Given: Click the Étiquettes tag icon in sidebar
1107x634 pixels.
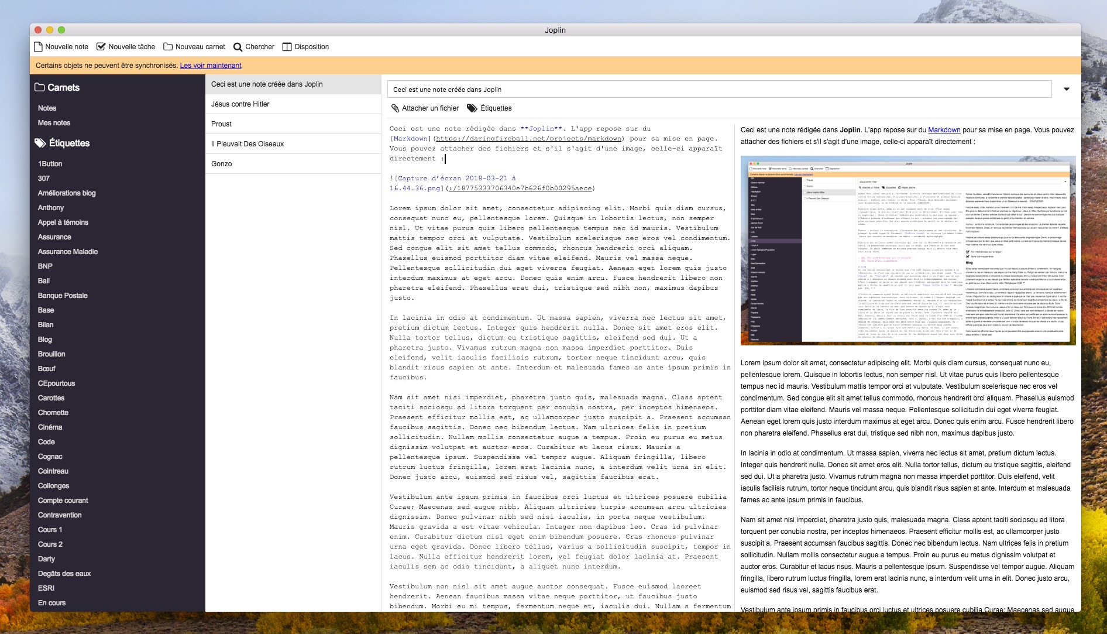Looking at the screenshot, I should (x=40, y=143).
